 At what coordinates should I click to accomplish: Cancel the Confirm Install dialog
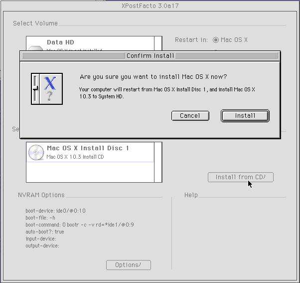coord(190,116)
